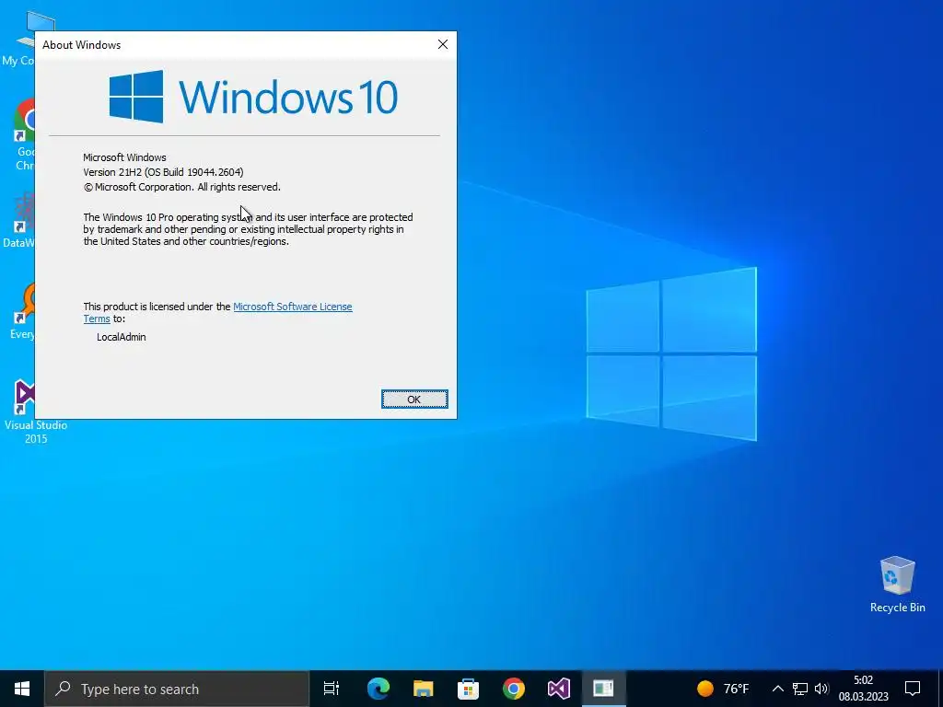
Task: Select the active winver taskbar item
Action: [603, 689]
